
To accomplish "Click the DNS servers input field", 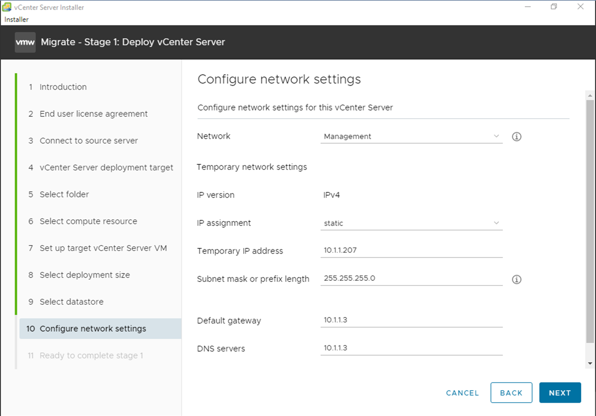I will (411, 348).
